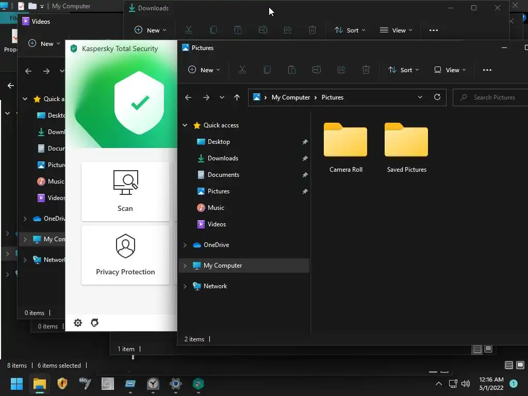Switch to details view in bottom status bar
This screenshot has height=396, width=528.
coord(509,365)
